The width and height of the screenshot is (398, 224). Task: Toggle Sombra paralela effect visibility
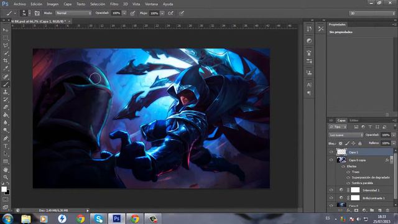(x=348, y=183)
